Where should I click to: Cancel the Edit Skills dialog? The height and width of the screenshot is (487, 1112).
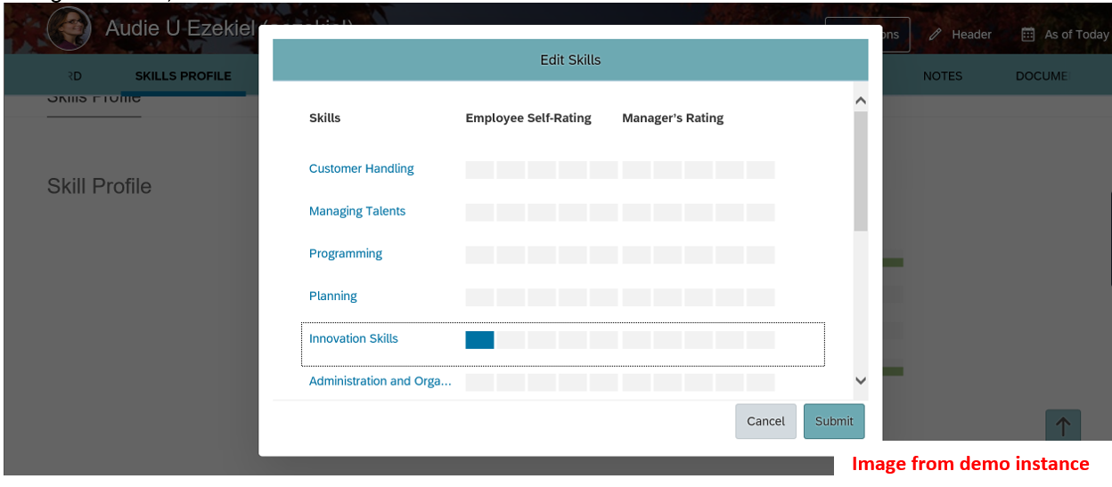tap(766, 421)
